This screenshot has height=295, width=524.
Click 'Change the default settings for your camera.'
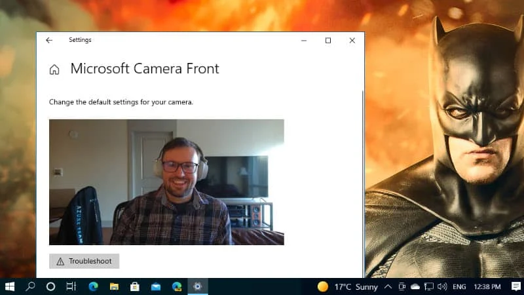121,102
